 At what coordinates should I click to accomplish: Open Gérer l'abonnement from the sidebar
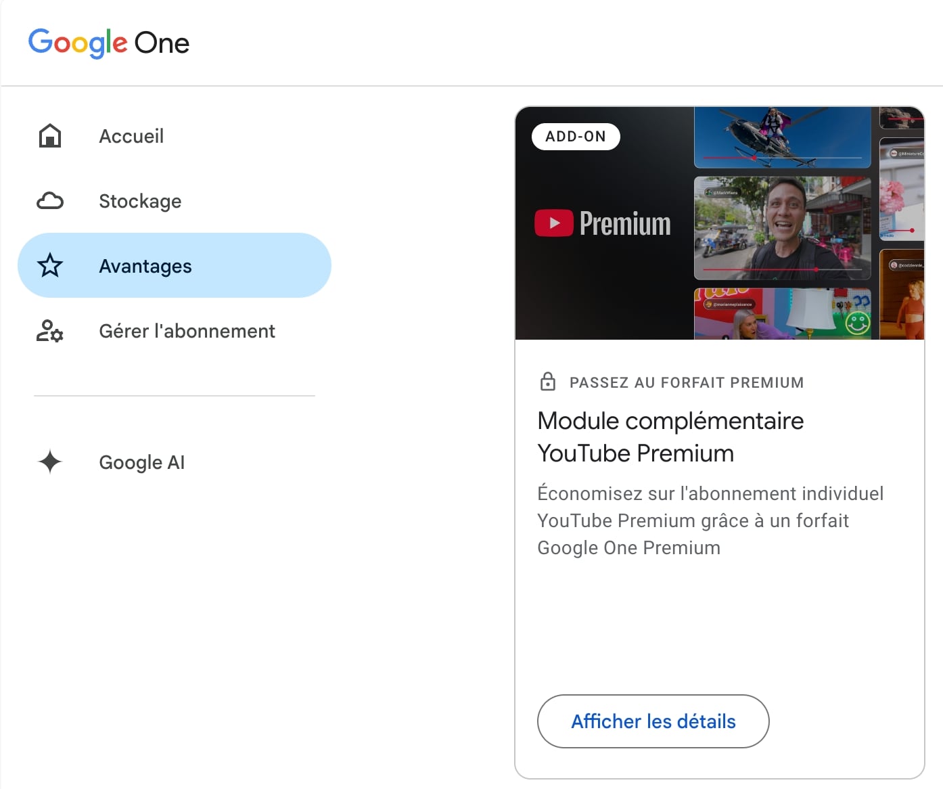click(x=187, y=331)
